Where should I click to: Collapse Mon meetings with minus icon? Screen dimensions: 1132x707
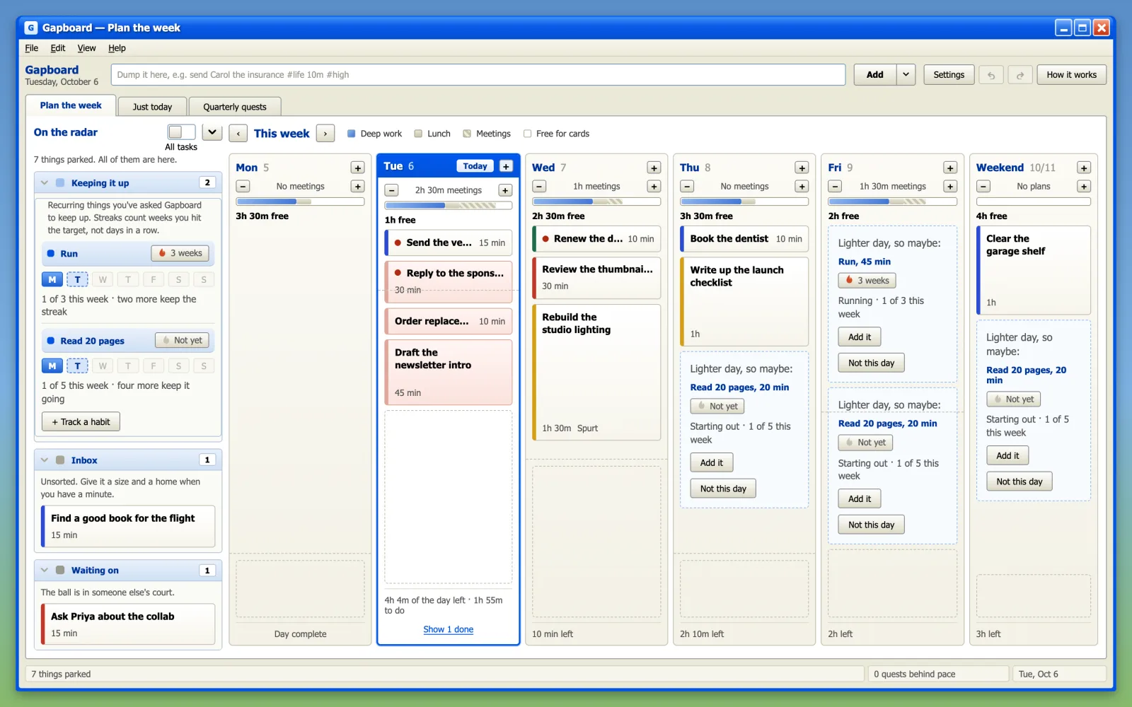(243, 187)
